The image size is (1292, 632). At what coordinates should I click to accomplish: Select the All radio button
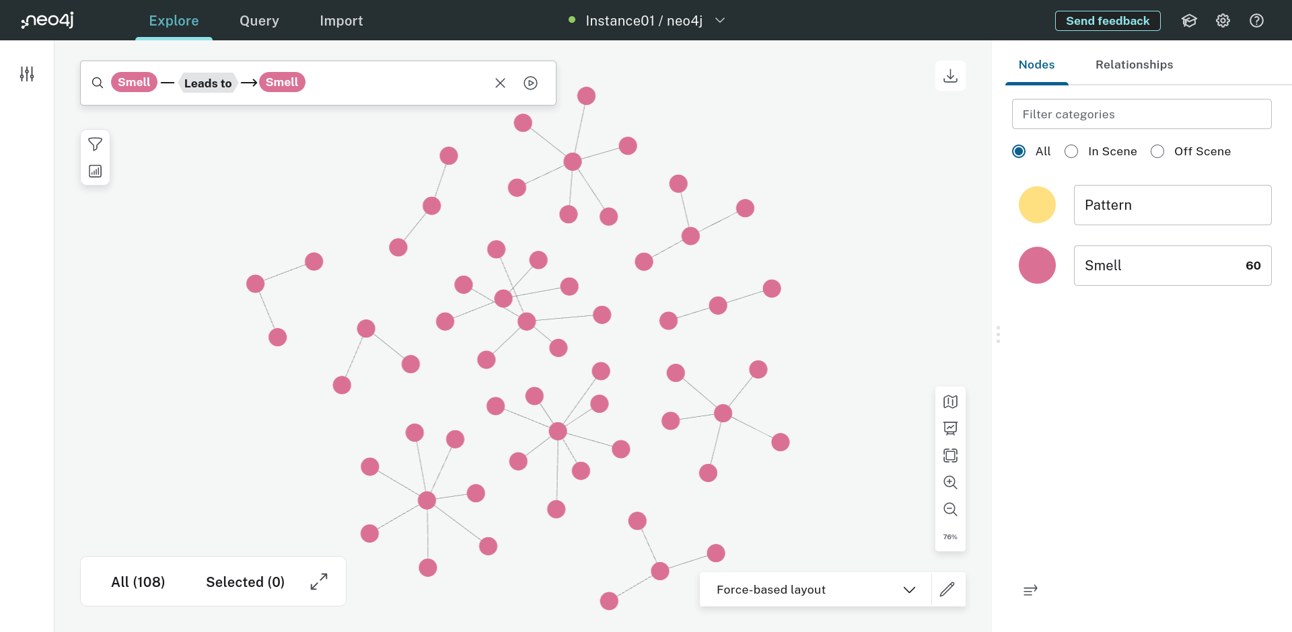[x=1019, y=151]
